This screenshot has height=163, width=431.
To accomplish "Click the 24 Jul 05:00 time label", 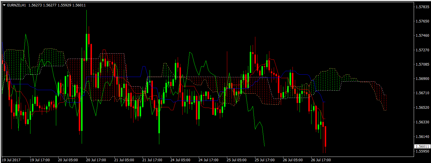I will pyautogui.click(x=181, y=160).
